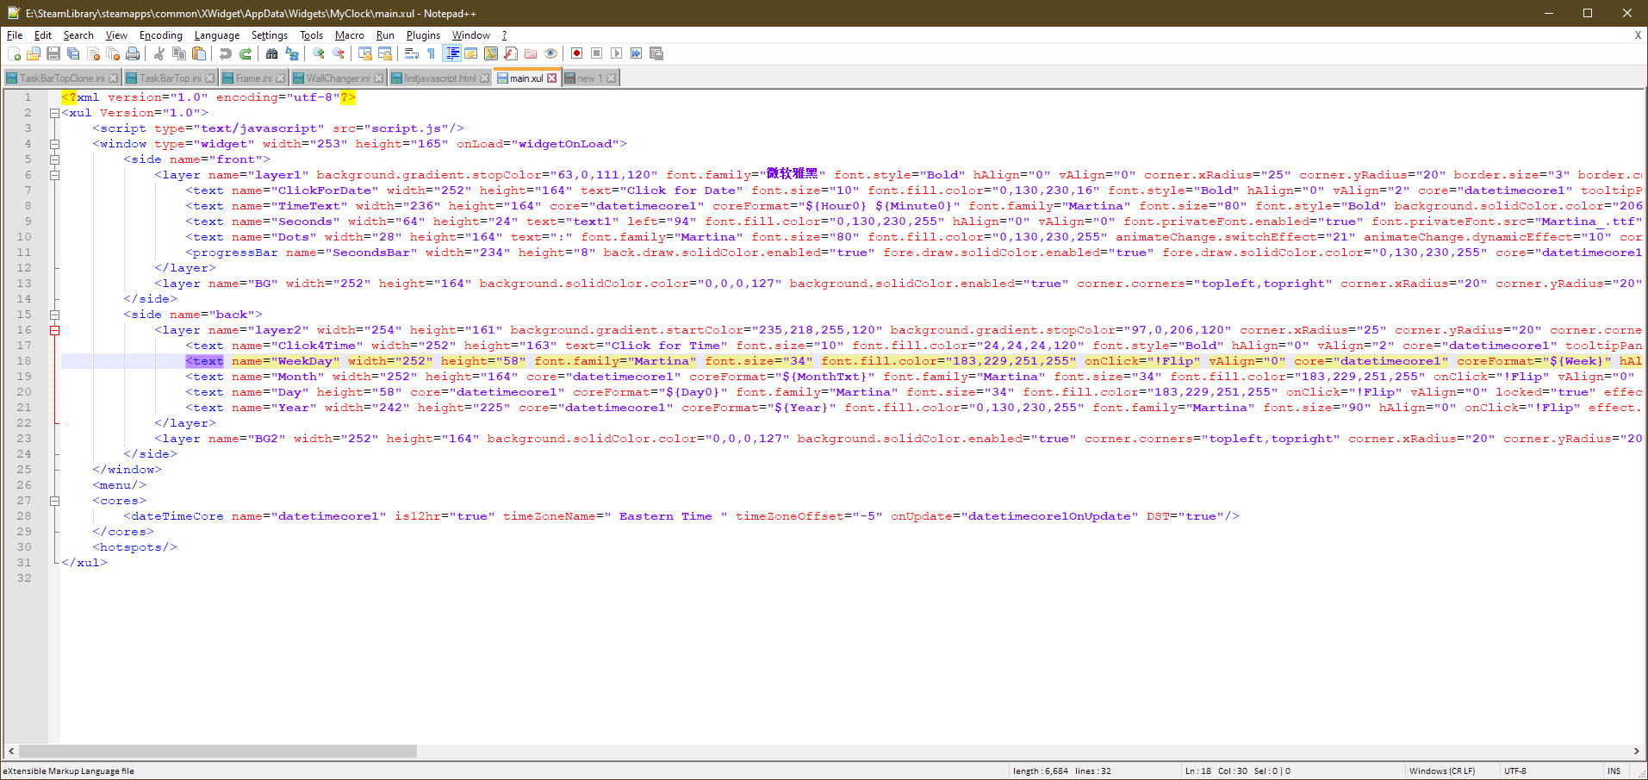Open the Macro menu

pyautogui.click(x=350, y=35)
